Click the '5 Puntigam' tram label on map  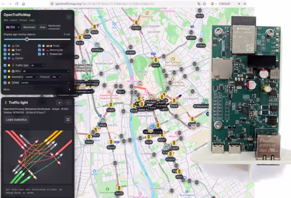pyautogui.click(x=151, y=102)
